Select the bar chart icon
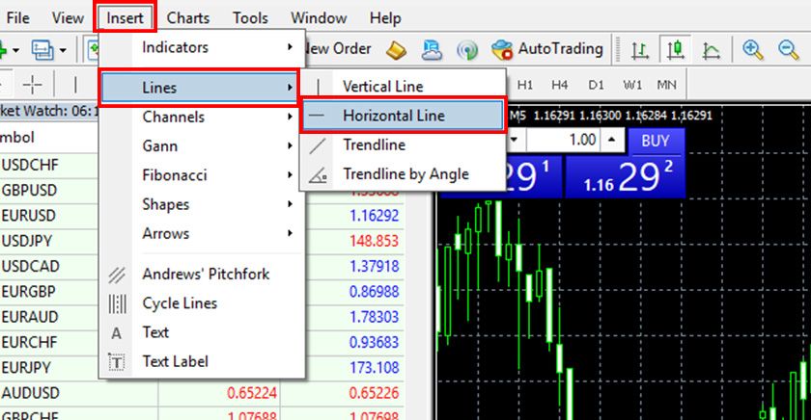Viewport: 811px width, 420px height. [639, 49]
